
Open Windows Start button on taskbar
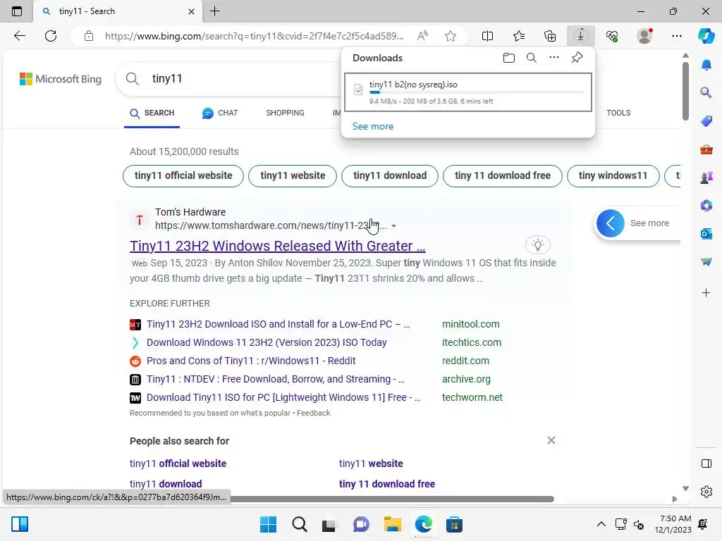(x=268, y=524)
